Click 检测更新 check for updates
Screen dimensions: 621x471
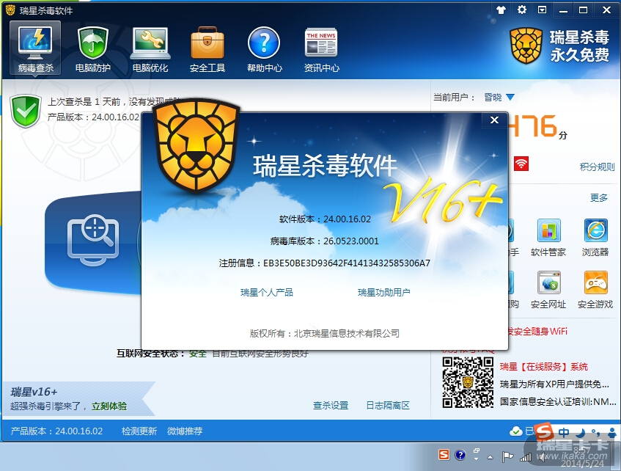[139, 431]
